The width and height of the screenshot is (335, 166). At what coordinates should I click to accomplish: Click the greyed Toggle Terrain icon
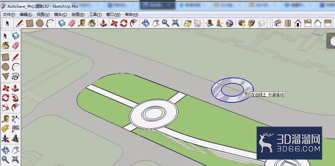click(x=198, y=23)
